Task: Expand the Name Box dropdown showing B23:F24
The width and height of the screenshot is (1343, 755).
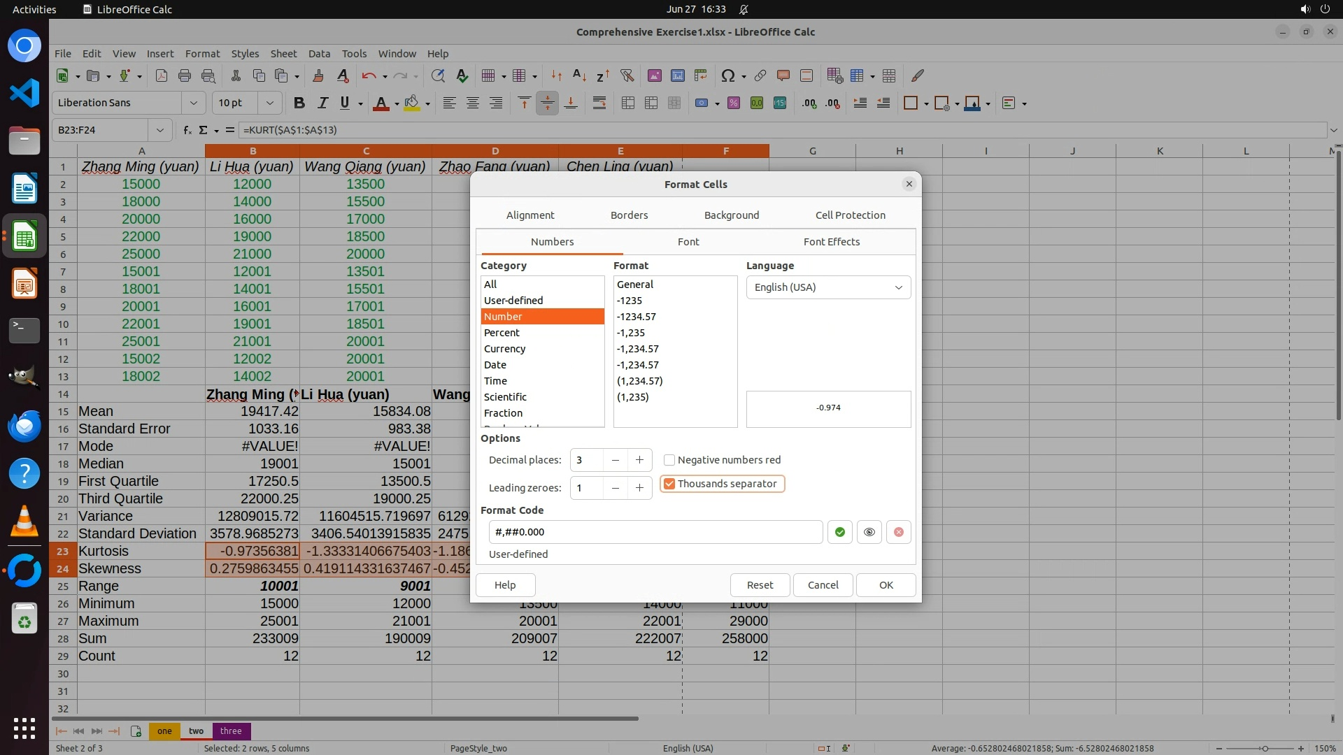Action: pos(160,130)
